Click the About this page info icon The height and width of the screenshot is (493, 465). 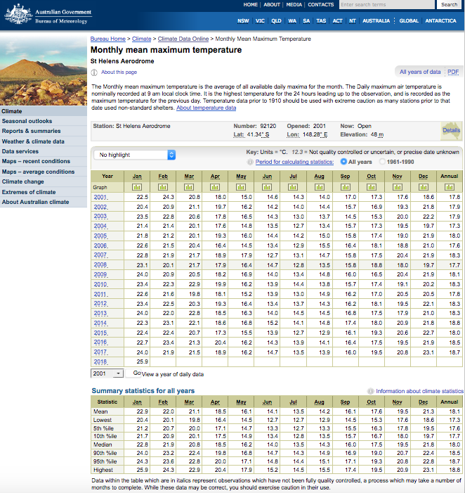(x=95, y=72)
